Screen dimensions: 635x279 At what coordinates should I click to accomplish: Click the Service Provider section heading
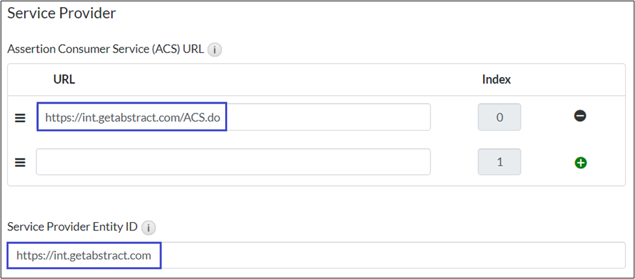61,12
